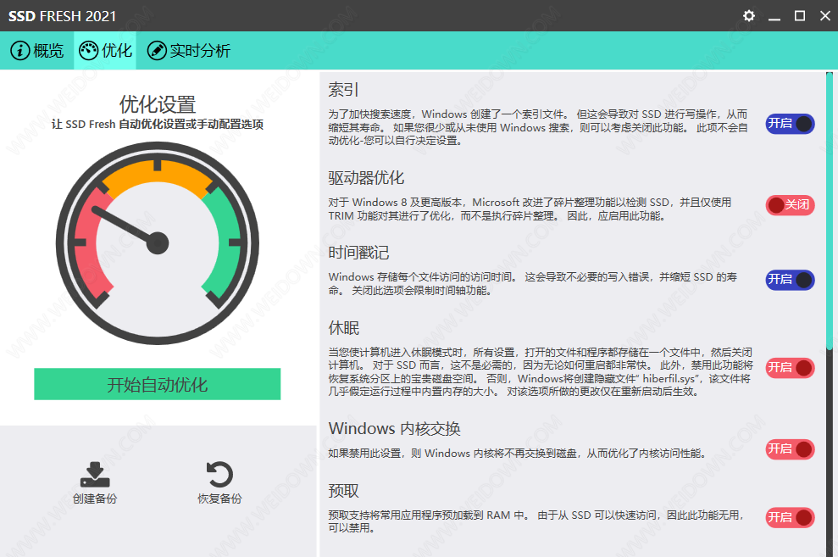Maximize the SSD Fresh window

pos(800,16)
